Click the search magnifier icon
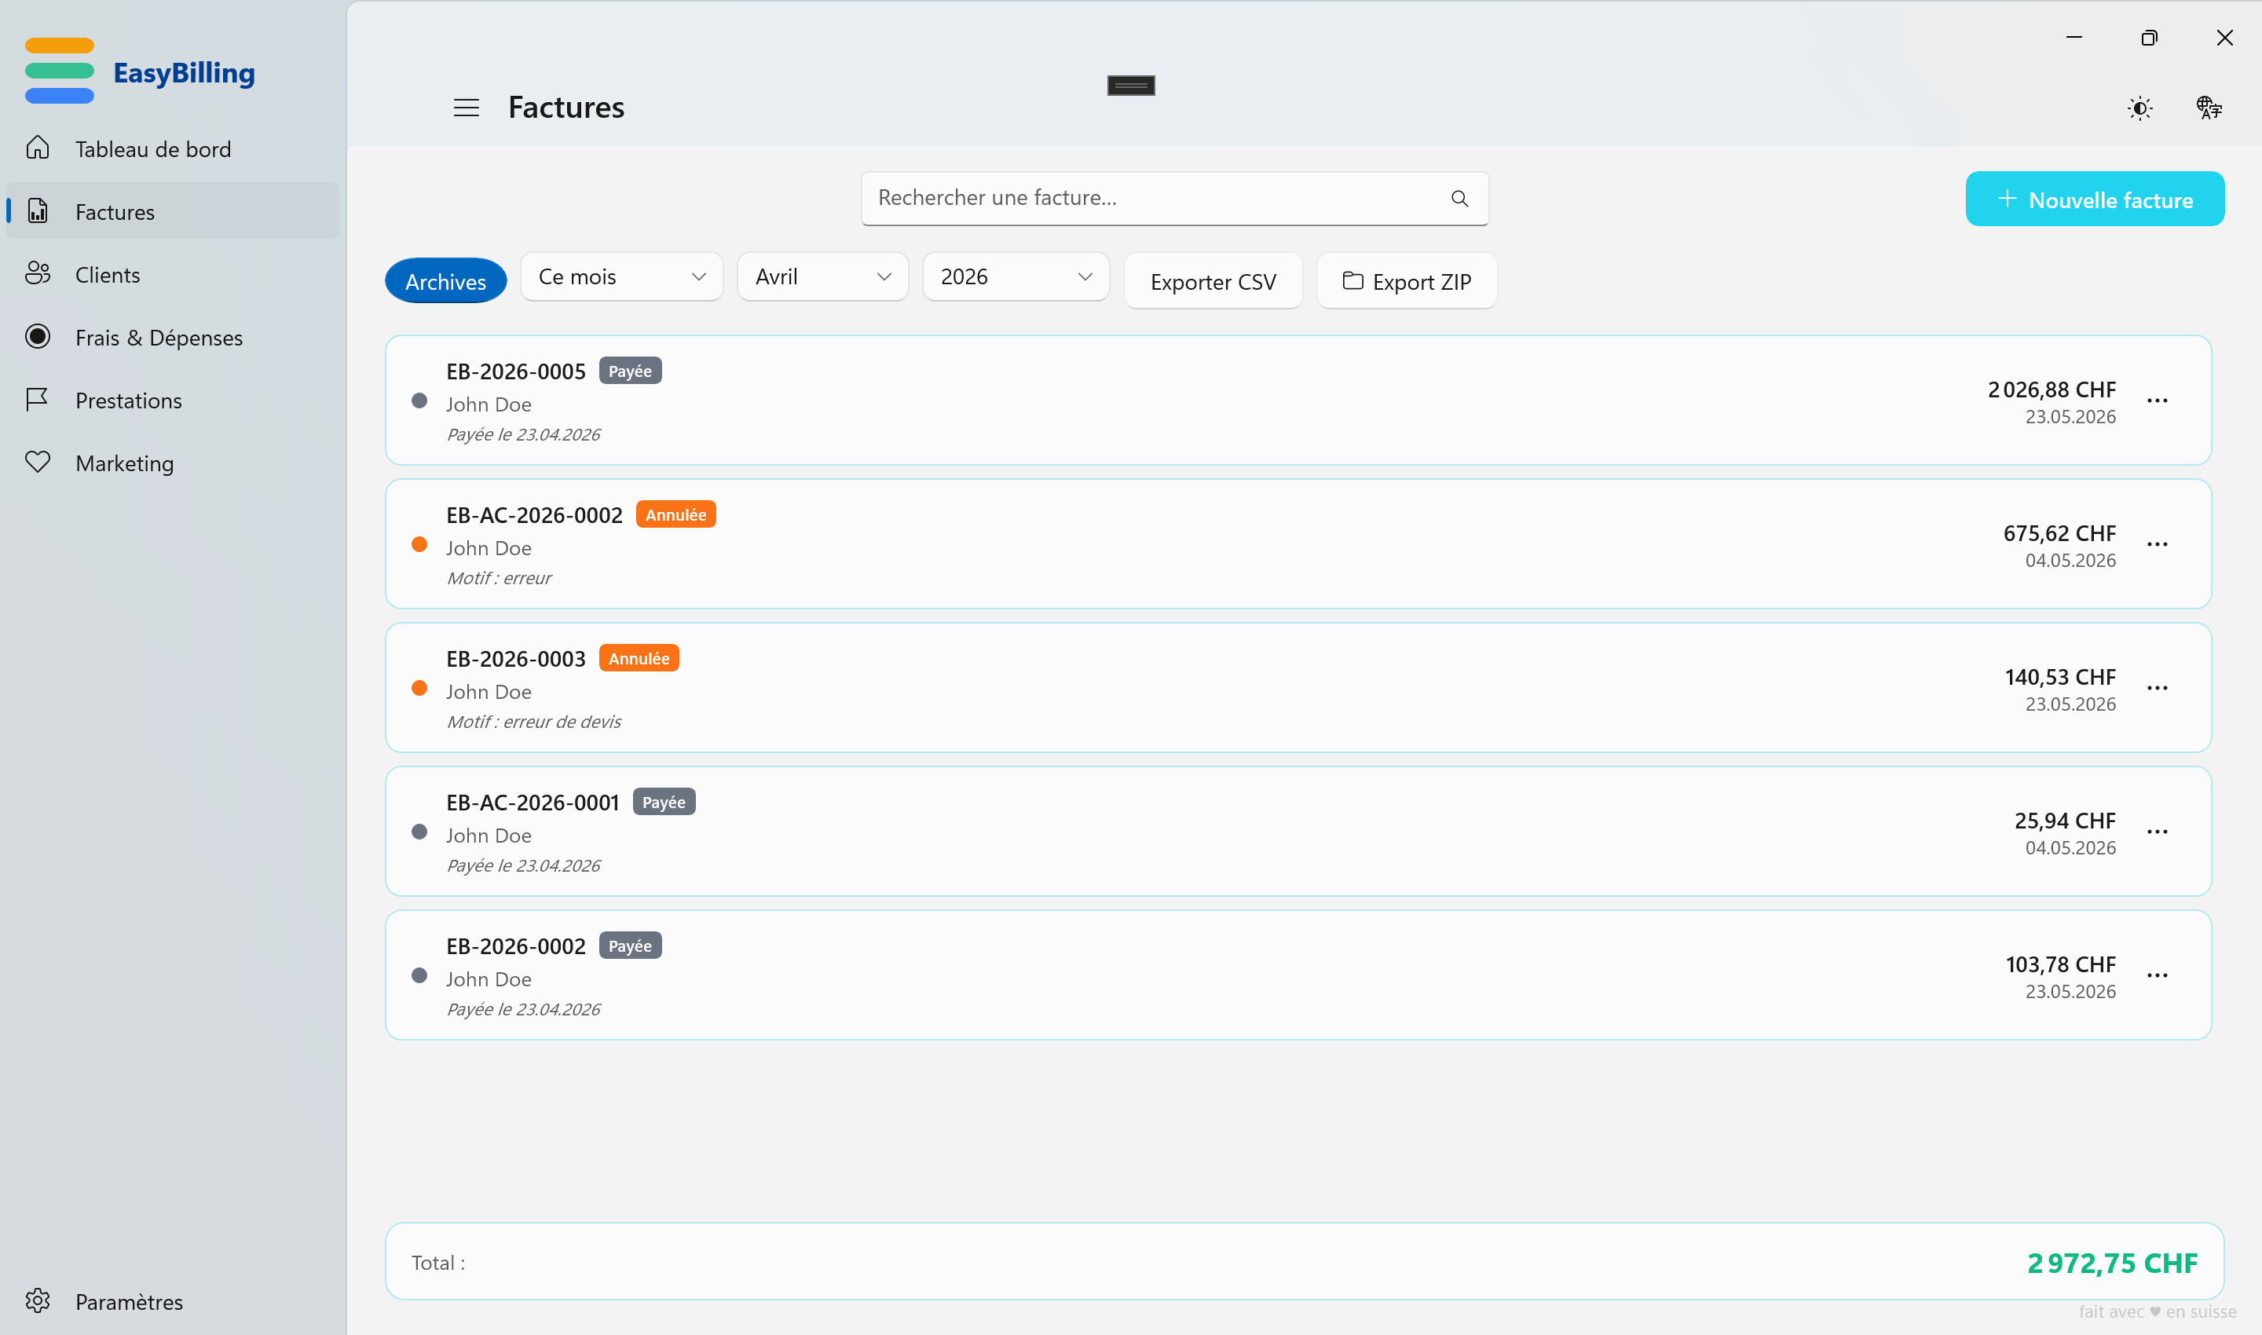 pyautogui.click(x=1459, y=199)
